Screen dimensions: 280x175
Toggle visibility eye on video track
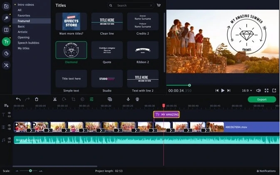(9, 126)
